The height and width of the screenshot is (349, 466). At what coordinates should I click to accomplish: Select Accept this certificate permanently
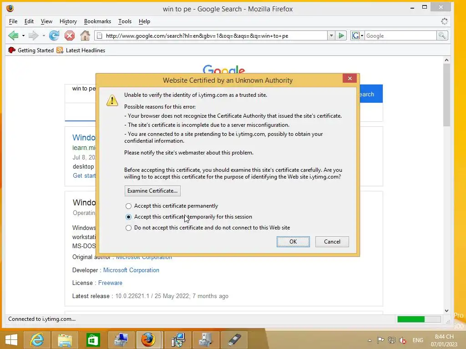[x=172, y=206]
